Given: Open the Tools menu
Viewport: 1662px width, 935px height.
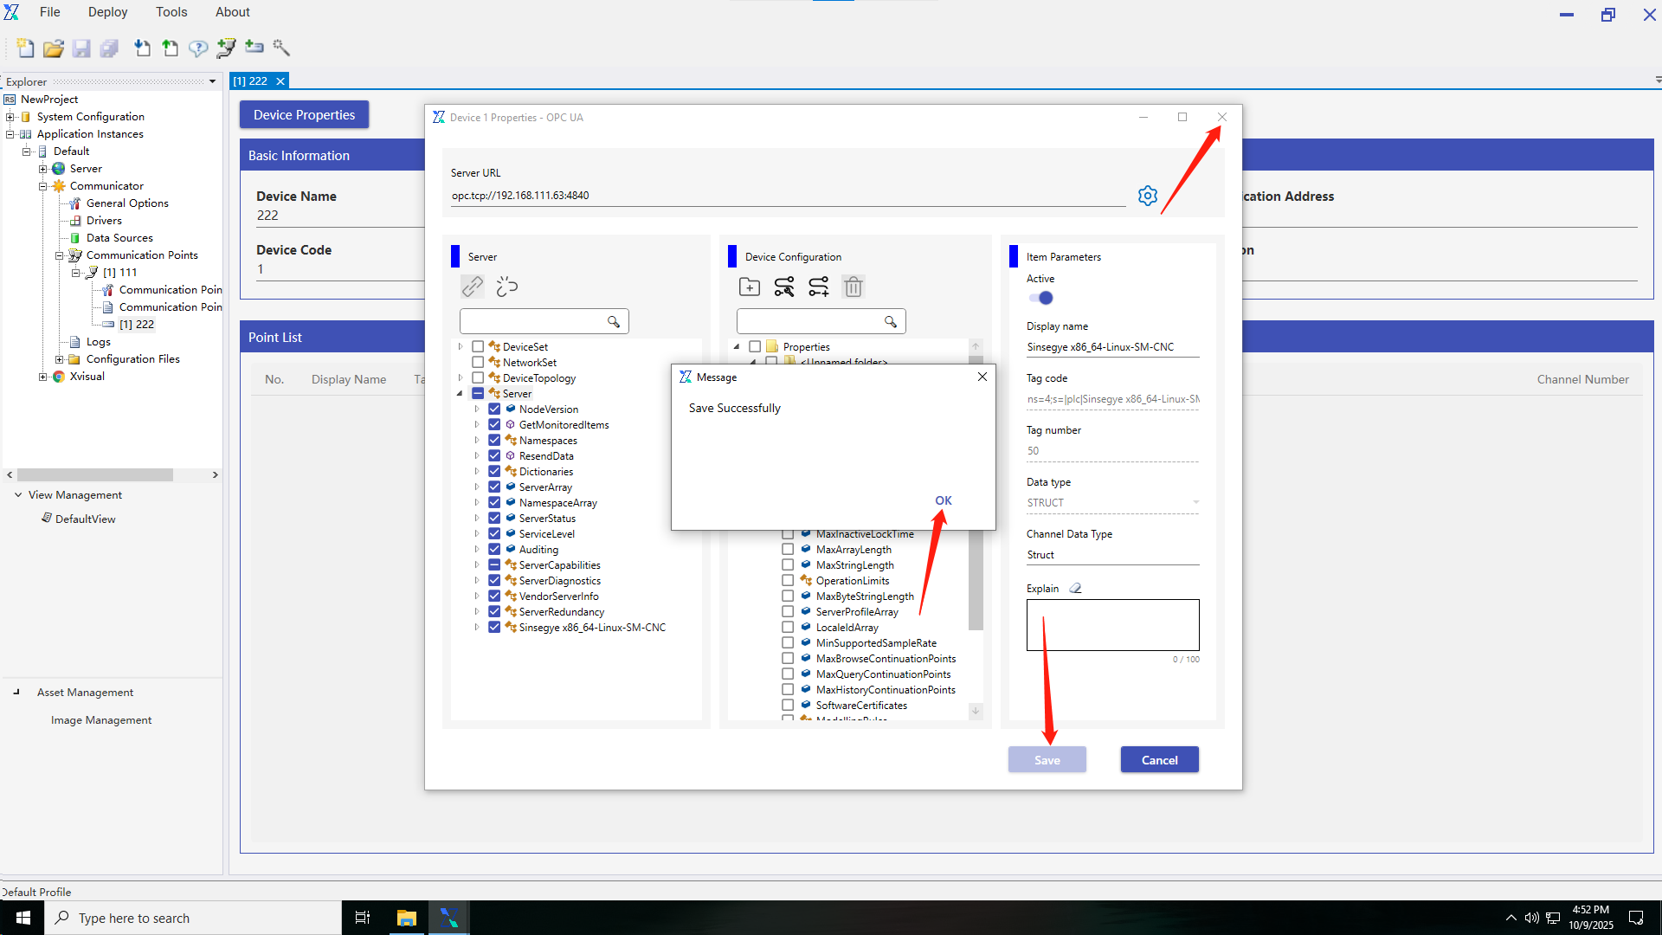Looking at the screenshot, I should click(x=171, y=12).
